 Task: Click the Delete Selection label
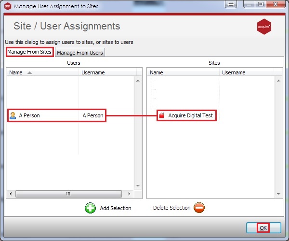tap(171, 208)
